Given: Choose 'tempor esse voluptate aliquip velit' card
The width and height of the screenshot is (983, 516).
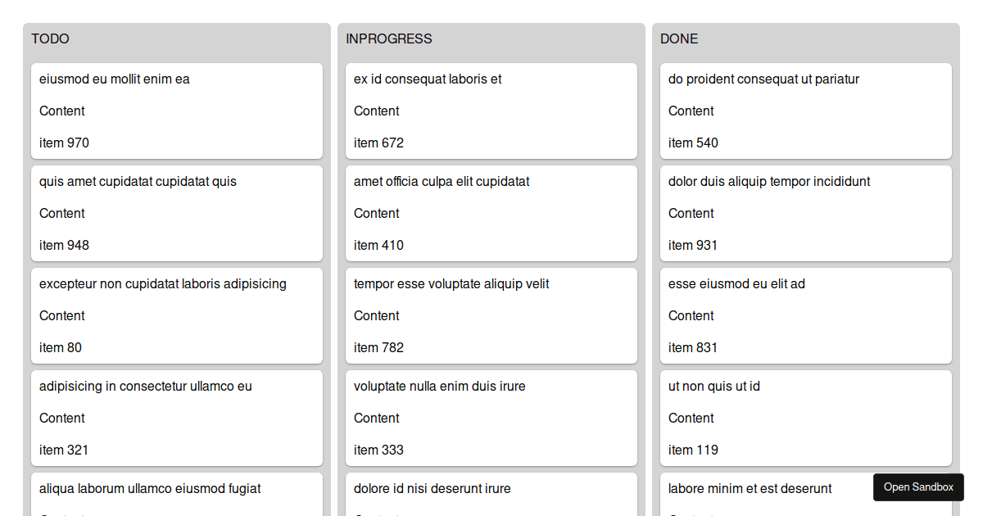Looking at the screenshot, I should [x=491, y=315].
